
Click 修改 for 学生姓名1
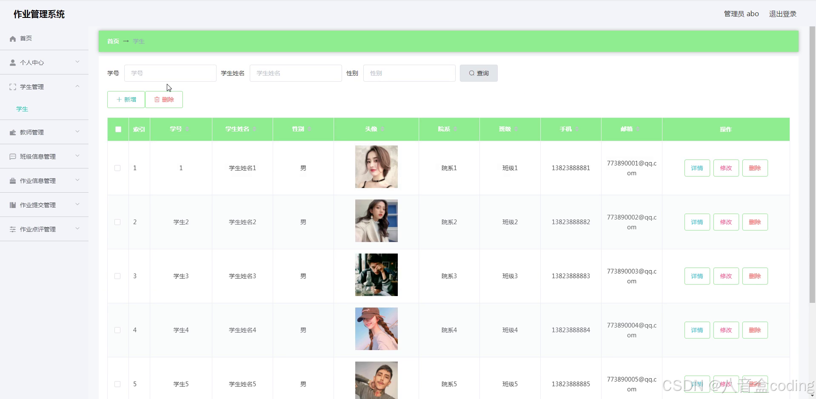click(726, 168)
